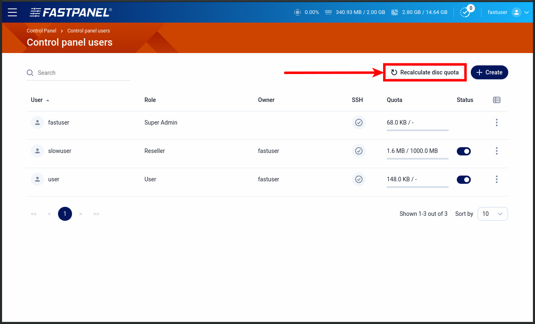Click 2.80 GB / 14.64 GB disk value

(x=425, y=12)
